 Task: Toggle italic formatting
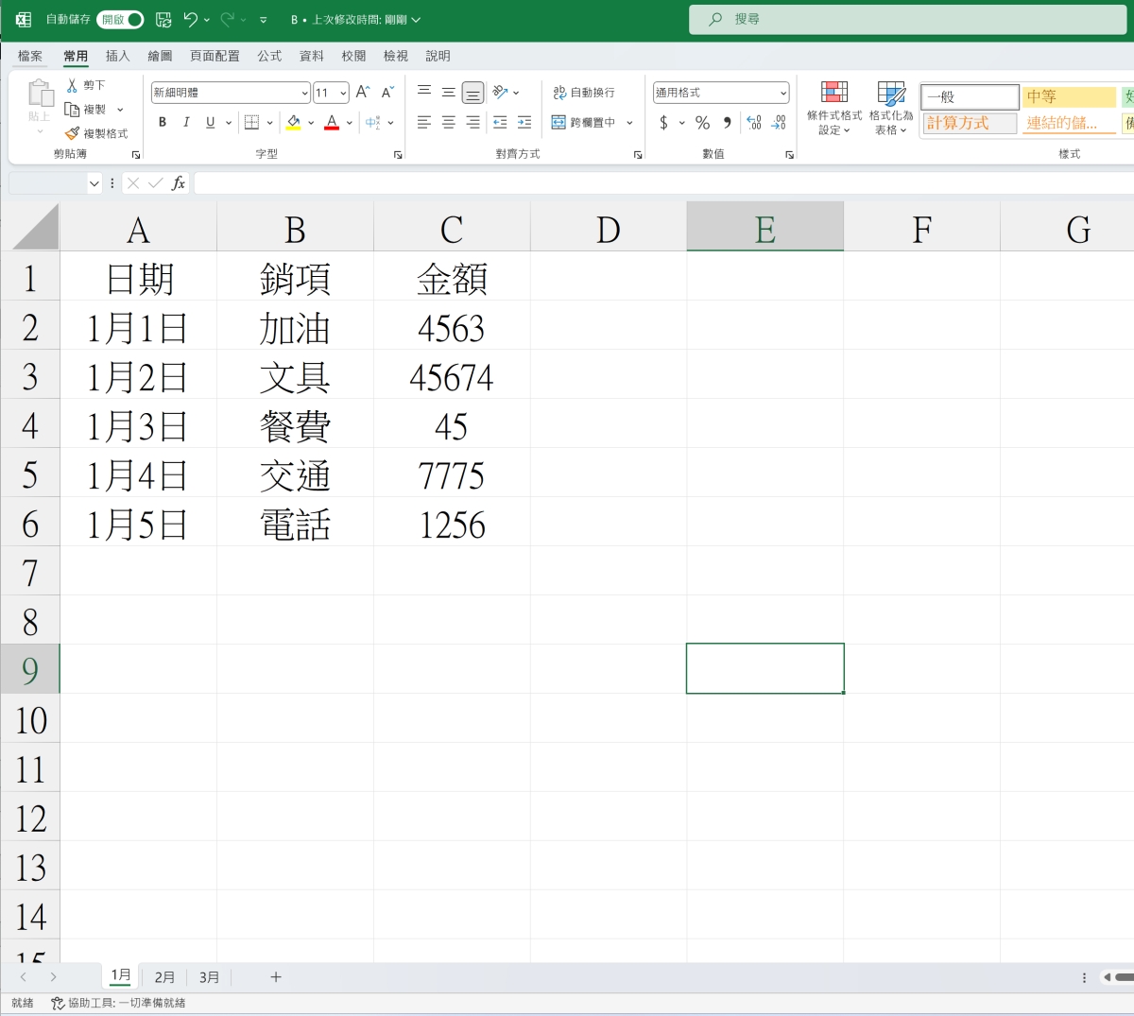coord(186,122)
